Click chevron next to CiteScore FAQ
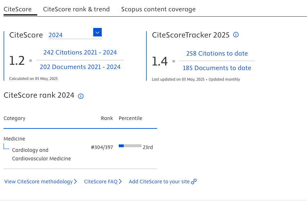 120,182
